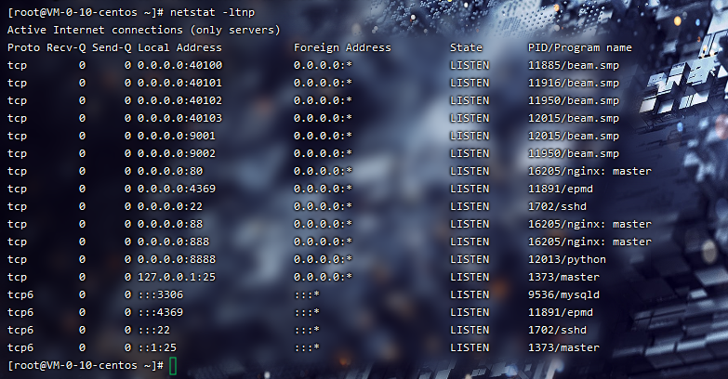Screen dimensions: 728x379
Task: Click the Foreign Address column header
Action: [342, 47]
